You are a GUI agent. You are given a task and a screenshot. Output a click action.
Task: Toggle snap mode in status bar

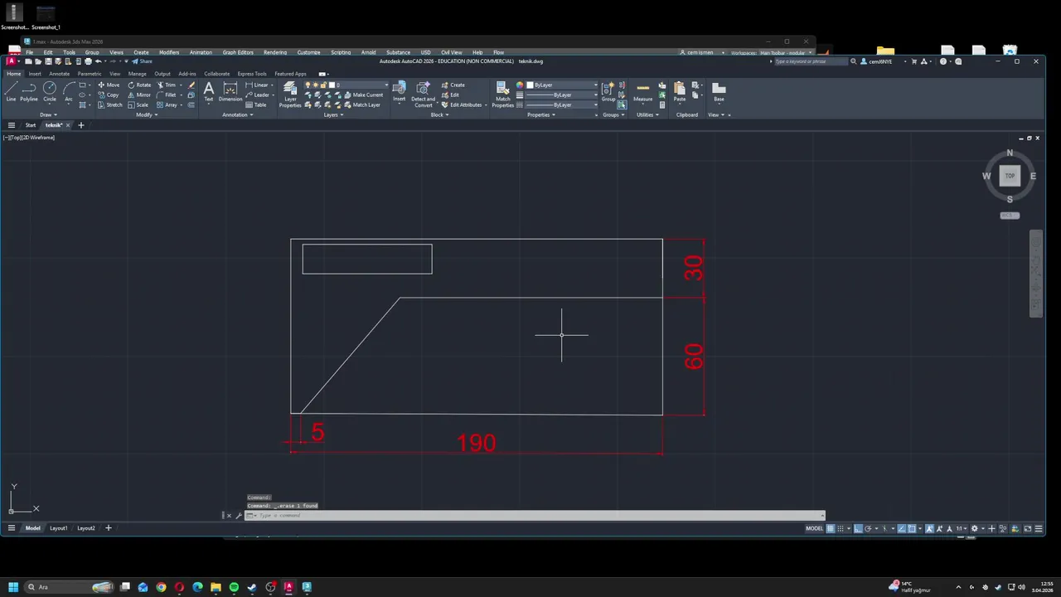[842, 528]
